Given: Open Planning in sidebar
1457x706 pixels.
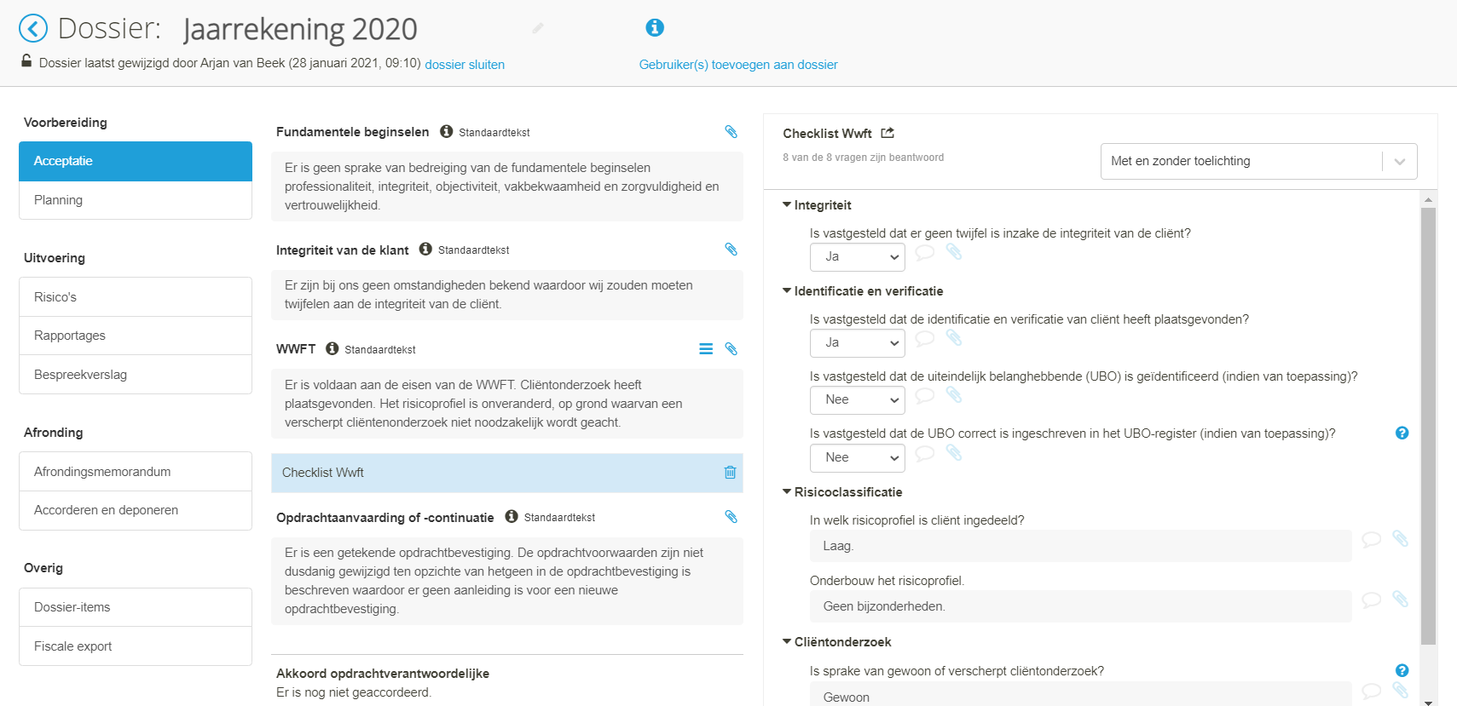Looking at the screenshot, I should click(x=136, y=200).
